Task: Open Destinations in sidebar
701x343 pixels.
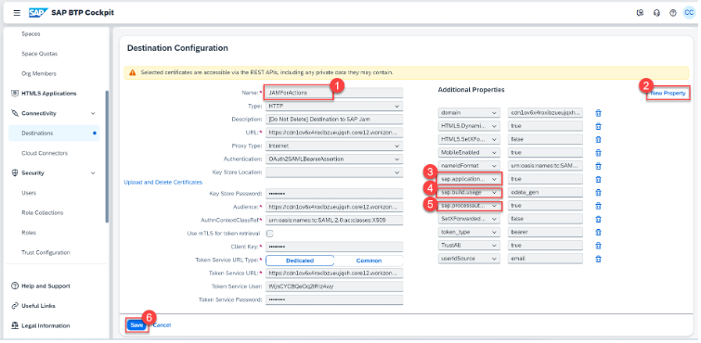Action: tap(54, 133)
